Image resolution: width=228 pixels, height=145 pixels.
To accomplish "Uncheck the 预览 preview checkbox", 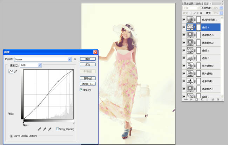I will pyautogui.click(x=81, y=90).
